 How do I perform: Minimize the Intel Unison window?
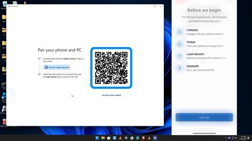149,6
